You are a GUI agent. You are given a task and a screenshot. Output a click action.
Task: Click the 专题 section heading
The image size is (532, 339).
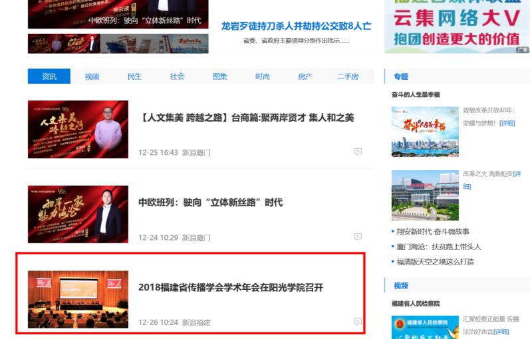[401, 76]
